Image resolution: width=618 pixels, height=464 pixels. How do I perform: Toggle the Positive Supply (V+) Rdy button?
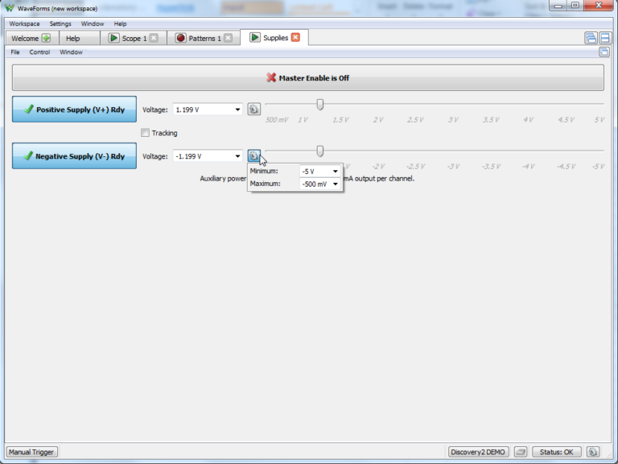(75, 110)
